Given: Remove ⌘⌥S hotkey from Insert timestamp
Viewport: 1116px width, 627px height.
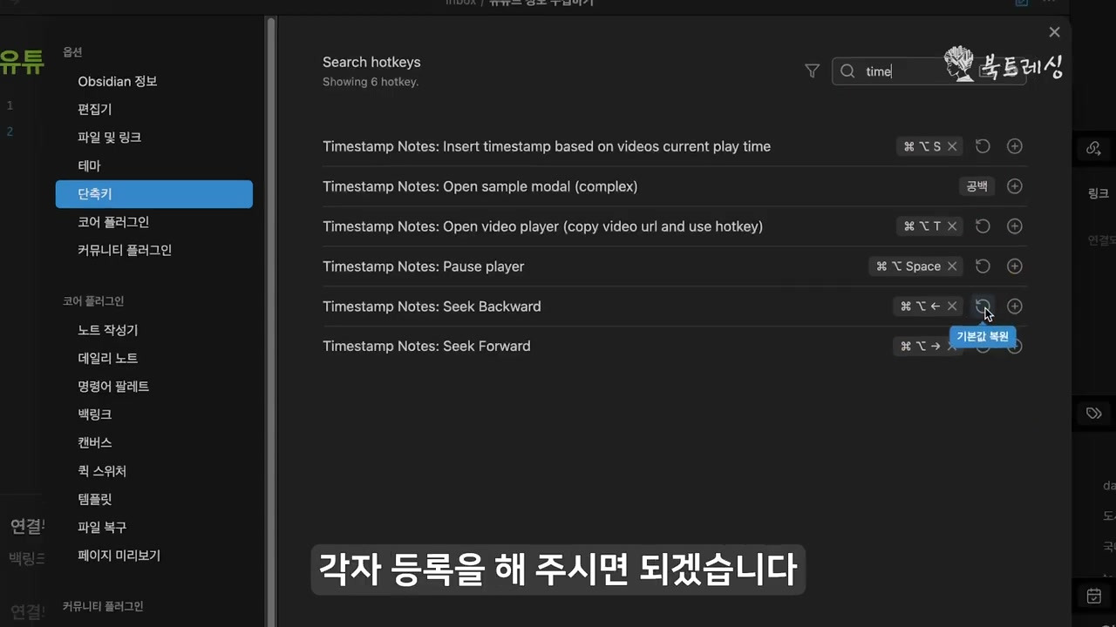Looking at the screenshot, I should pyautogui.click(x=952, y=146).
